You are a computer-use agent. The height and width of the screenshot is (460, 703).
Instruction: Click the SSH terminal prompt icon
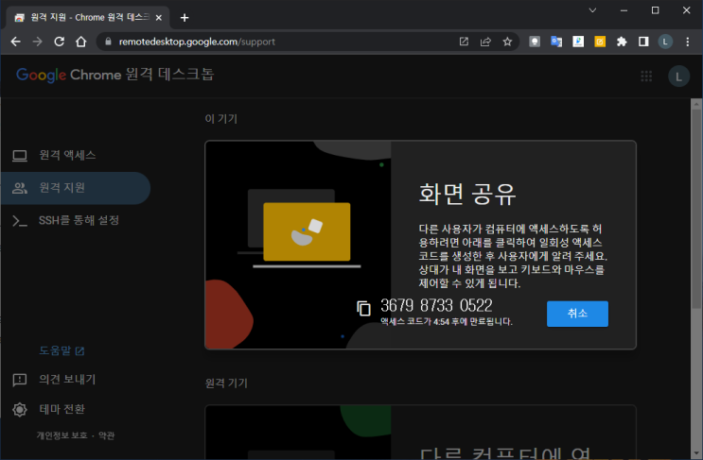coord(20,221)
